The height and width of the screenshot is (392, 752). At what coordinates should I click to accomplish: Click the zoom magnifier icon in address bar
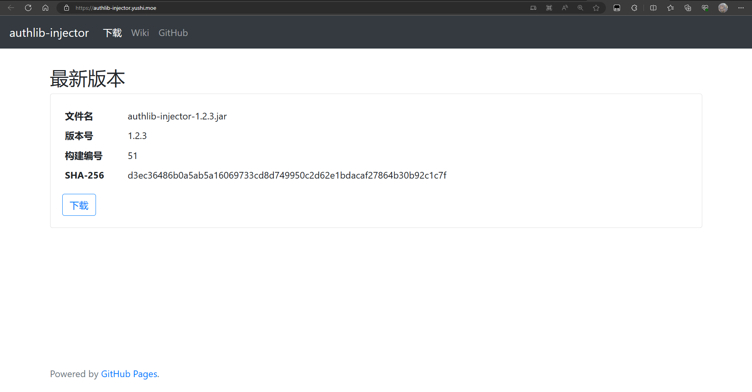(580, 8)
